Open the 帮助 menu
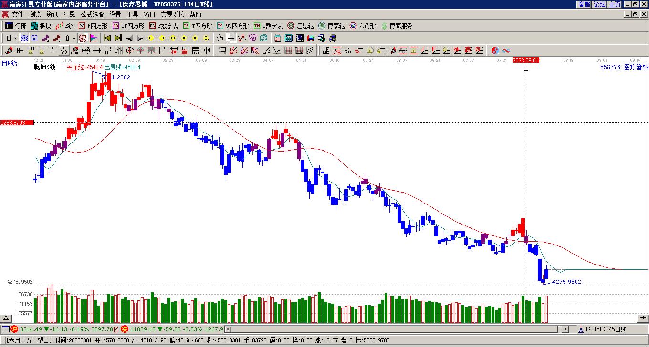 (195, 14)
